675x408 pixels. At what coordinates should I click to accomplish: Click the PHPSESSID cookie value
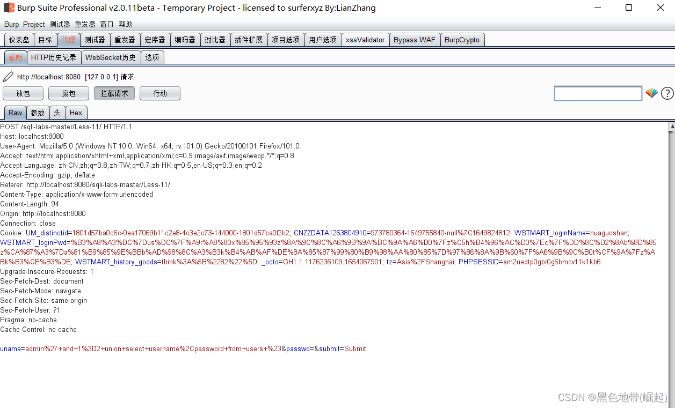(552, 262)
